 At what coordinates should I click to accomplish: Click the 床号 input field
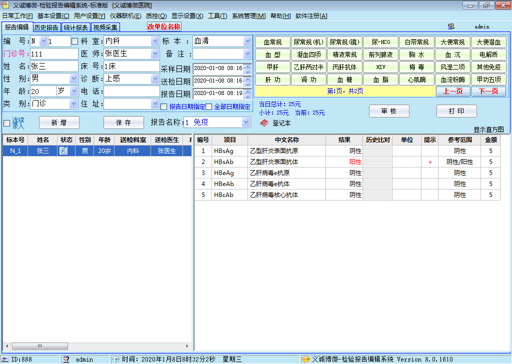pos(131,66)
